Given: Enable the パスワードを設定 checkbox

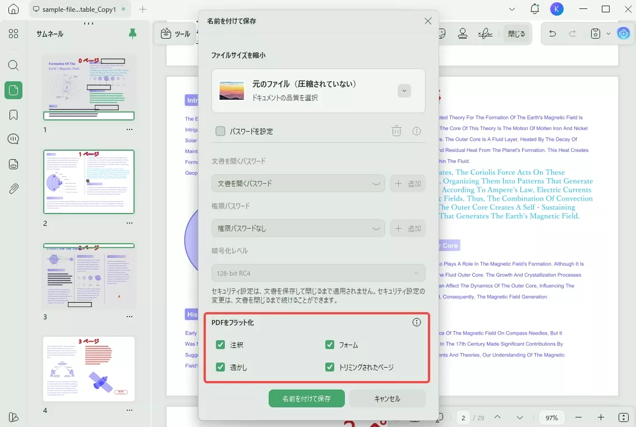Looking at the screenshot, I should [222, 131].
